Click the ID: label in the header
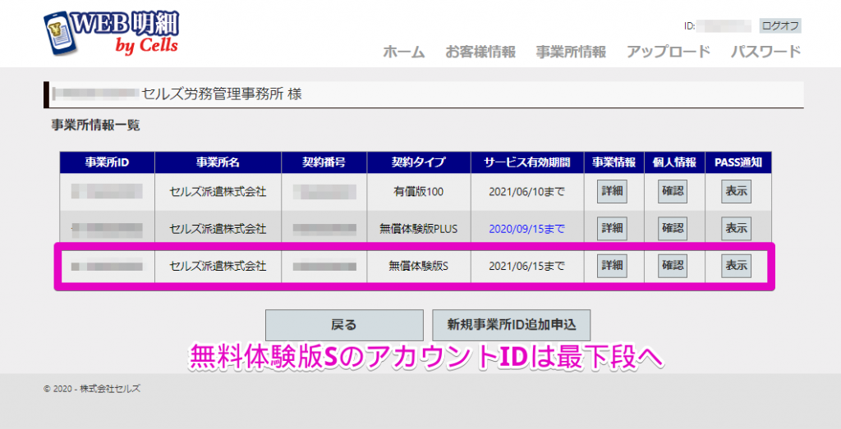Image resolution: width=841 pixels, height=429 pixels. pyautogui.click(x=689, y=25)
